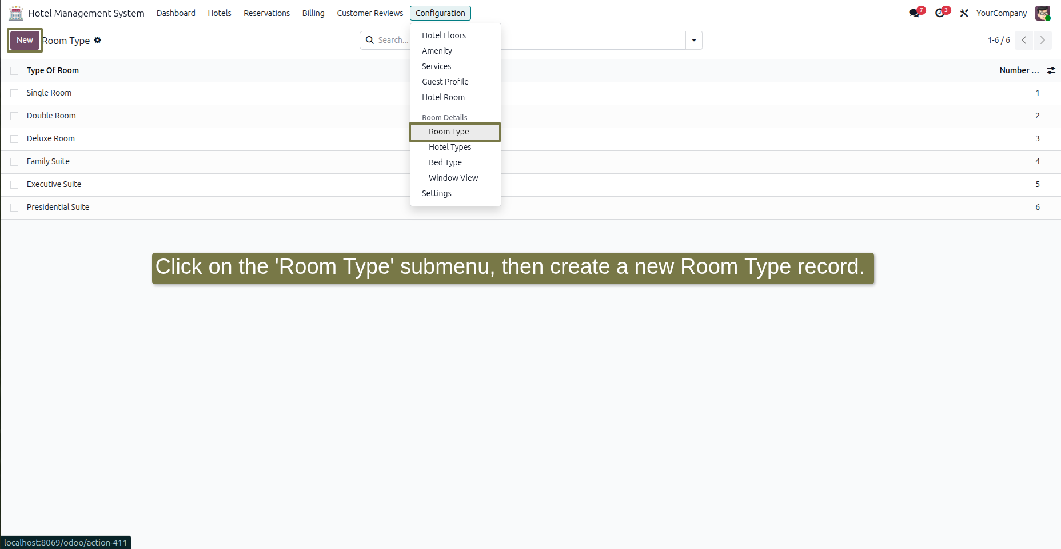The width and height of the screenshot is (1061, 549).
Task: Toggle the select-all header checkbox
Action: 14,71
